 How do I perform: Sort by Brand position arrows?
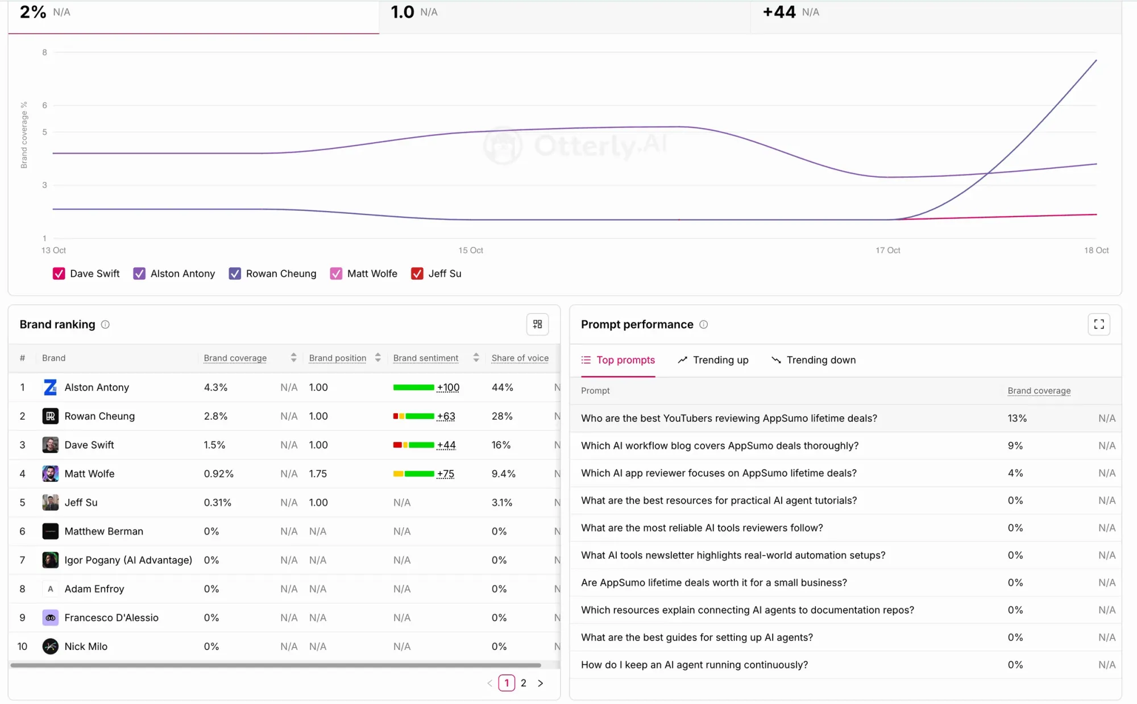point(377,358)
